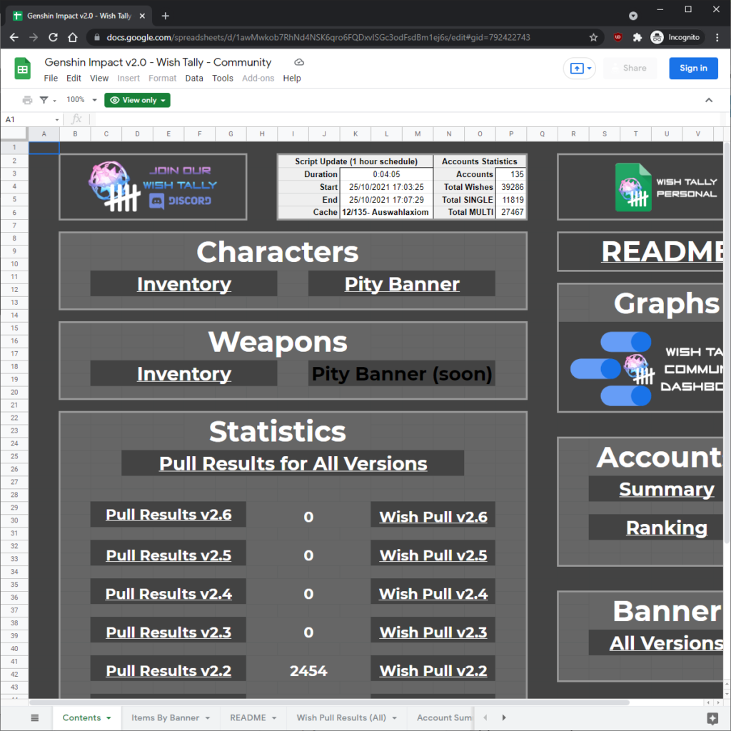Click the uBlock Origin extension icon
The width and height of the screenshot is (731, 731).
pyautogui.click(x=617, y=36)
